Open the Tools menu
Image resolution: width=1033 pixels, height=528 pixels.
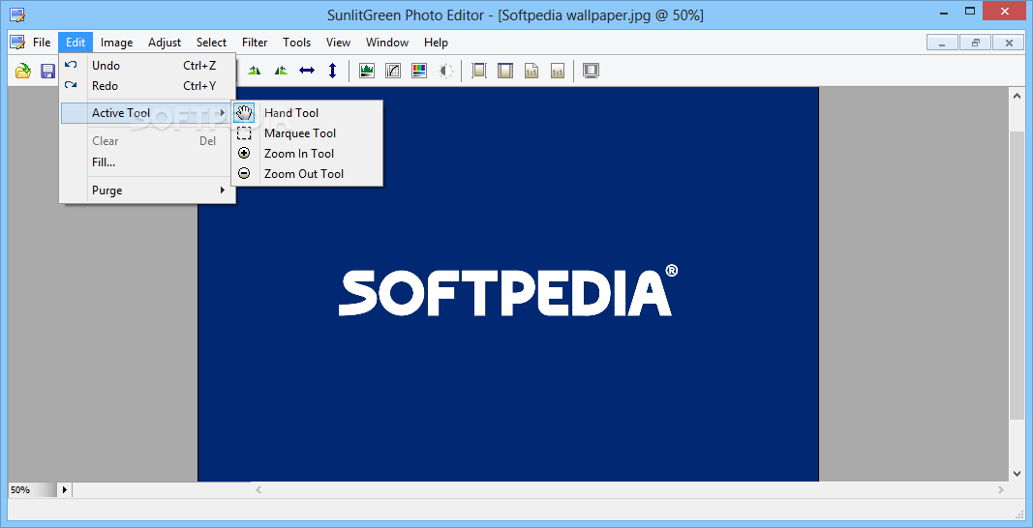click(x=296, y=43)
